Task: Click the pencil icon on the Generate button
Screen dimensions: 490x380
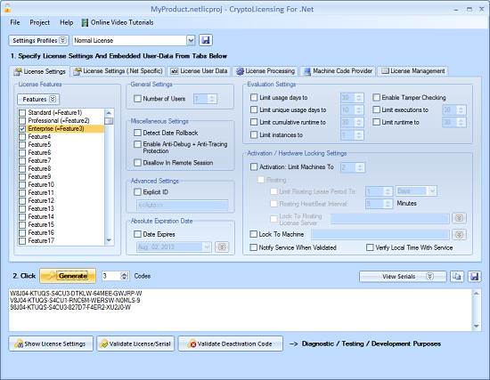Action: [51, 276]
